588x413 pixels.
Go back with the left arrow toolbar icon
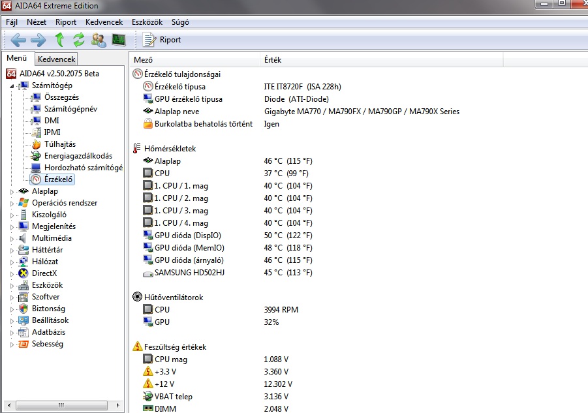18,40
